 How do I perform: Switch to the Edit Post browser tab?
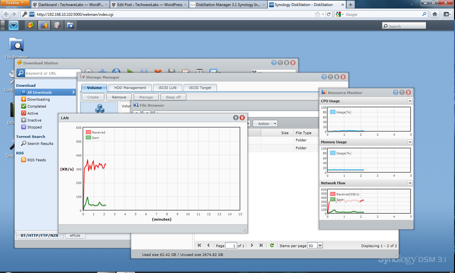[x=149, y=4]
